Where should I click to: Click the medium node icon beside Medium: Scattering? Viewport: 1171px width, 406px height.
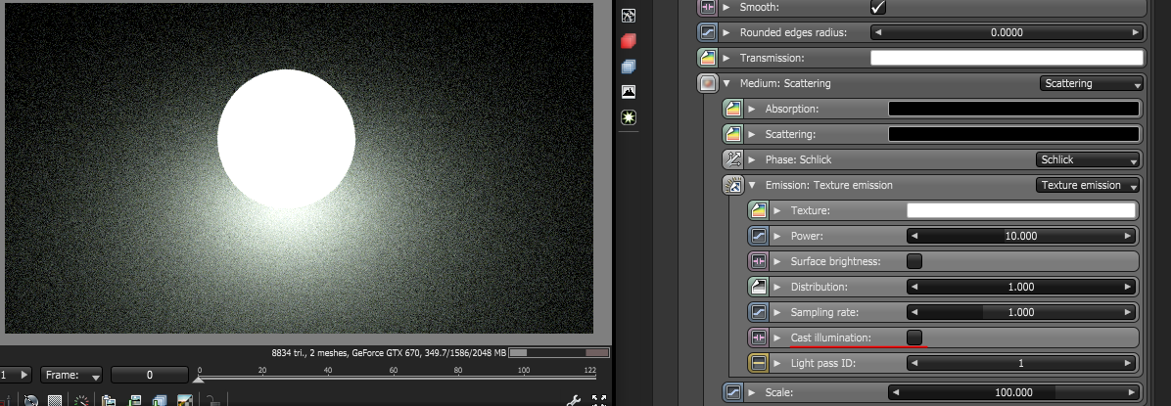tap(707, 83)
